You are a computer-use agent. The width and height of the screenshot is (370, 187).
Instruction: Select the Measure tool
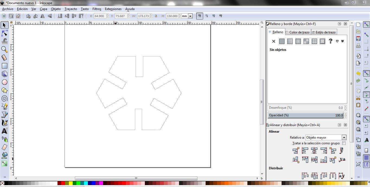(x=4, y=58)
